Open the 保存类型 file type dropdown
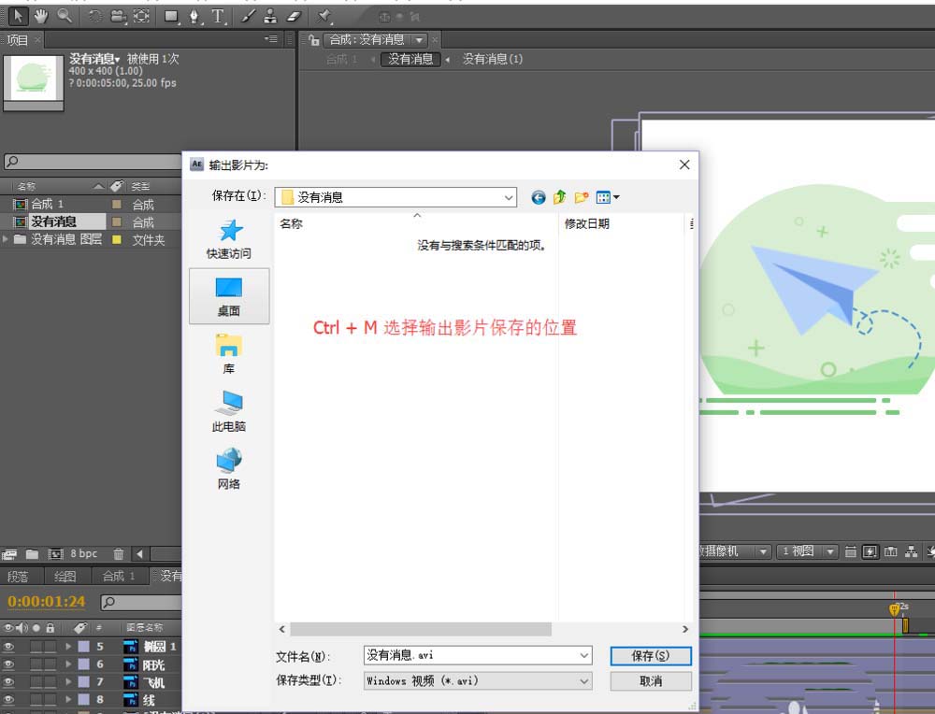 tap(586, 681)
